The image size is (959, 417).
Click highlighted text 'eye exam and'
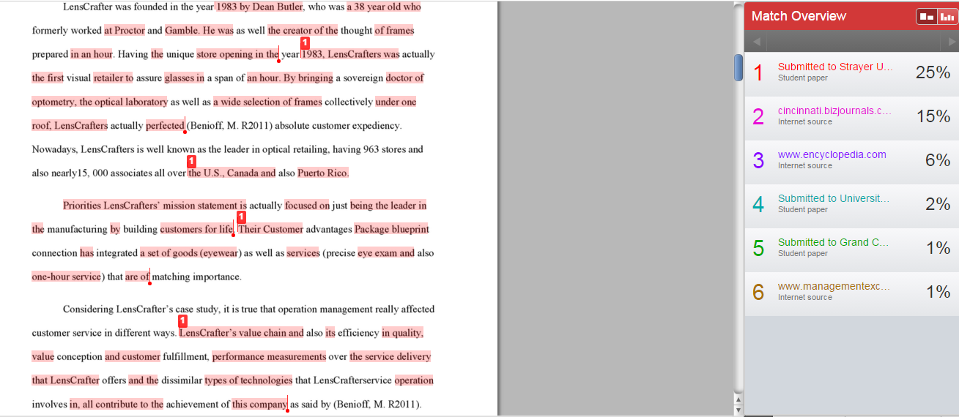(x=386, y=253)
